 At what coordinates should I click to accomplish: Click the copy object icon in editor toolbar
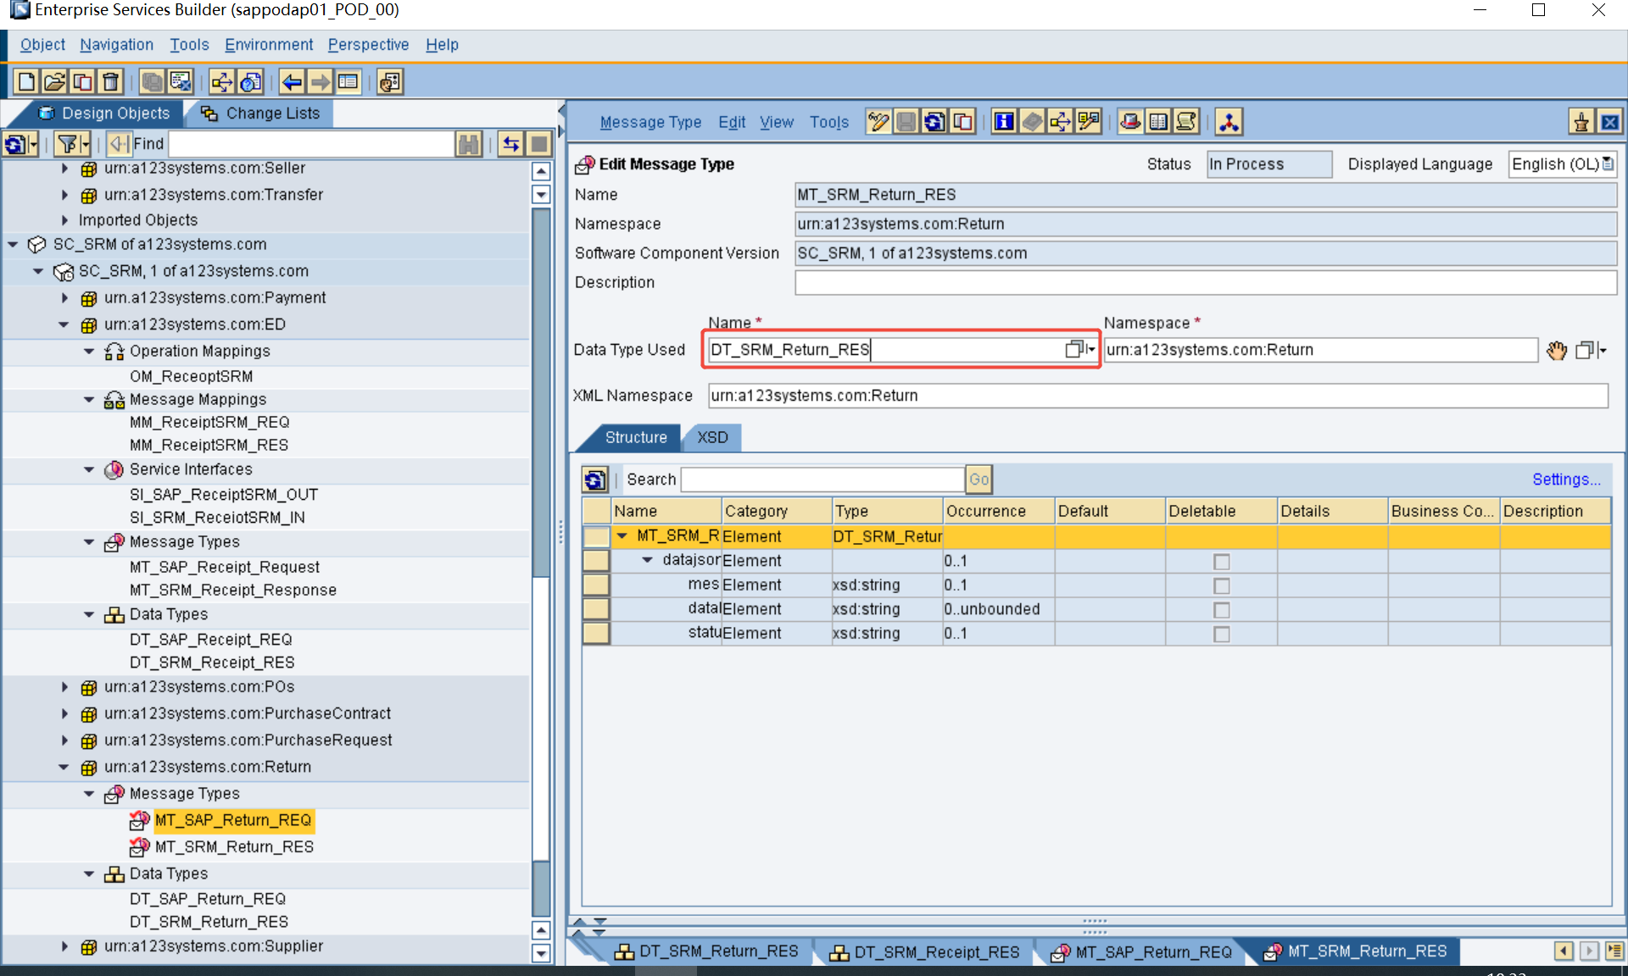962,122
